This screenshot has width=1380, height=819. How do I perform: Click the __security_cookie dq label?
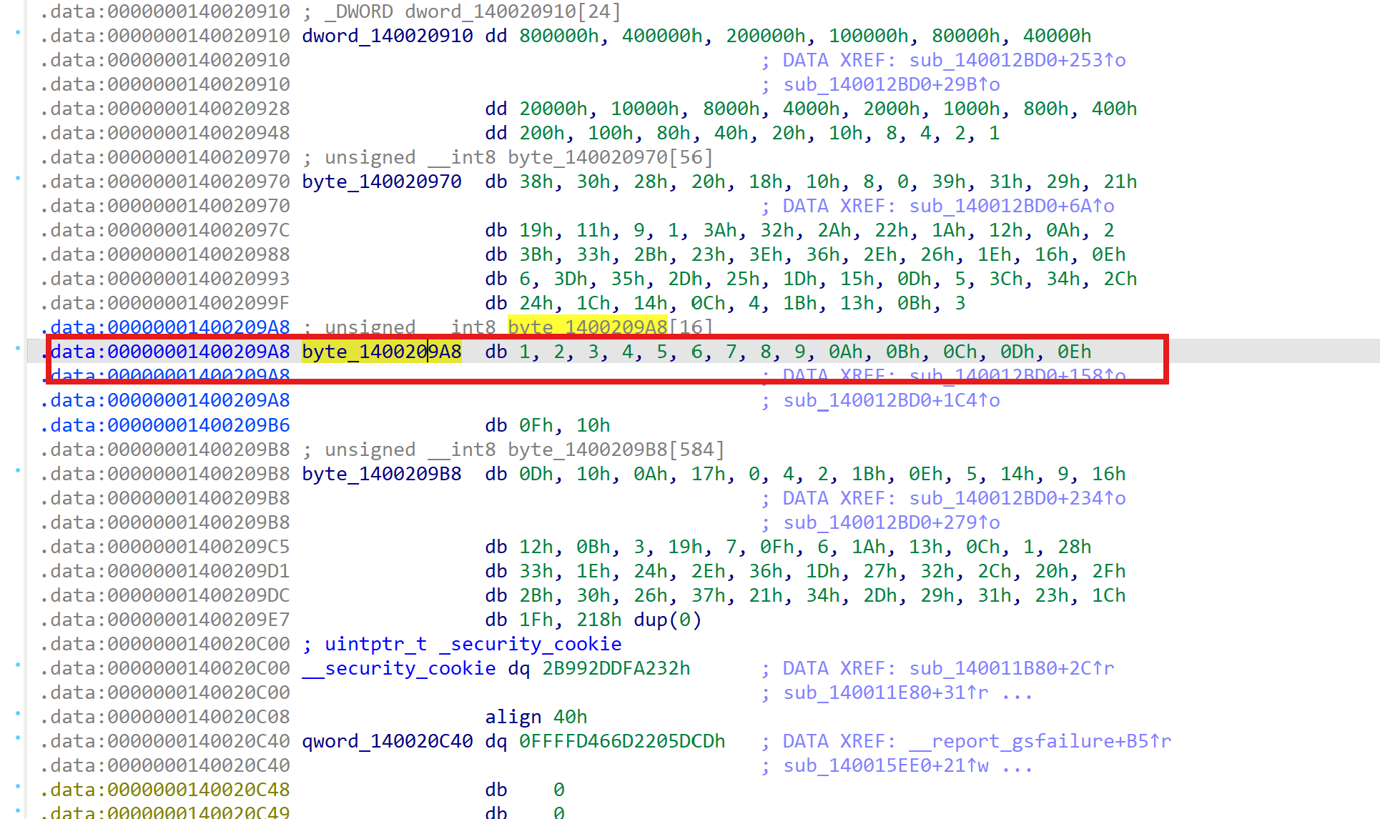(x=398, y=668)
